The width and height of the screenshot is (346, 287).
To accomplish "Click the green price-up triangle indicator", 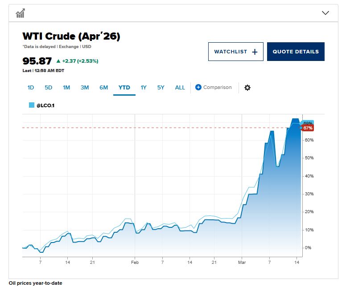I will click(x=58, y=61).
